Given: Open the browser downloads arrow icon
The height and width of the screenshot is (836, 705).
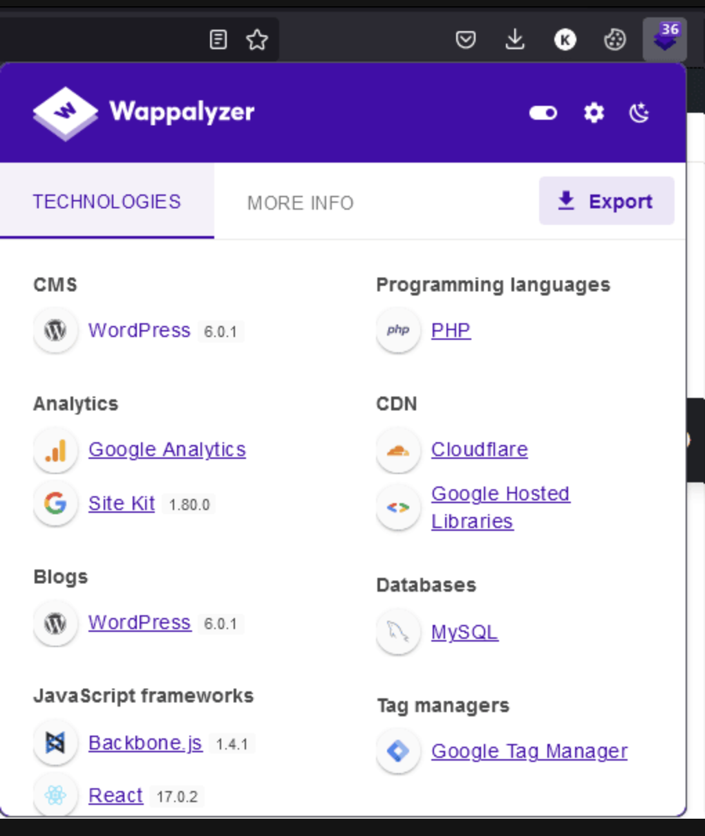Looking at the screenshot, I should click(515, 39).
